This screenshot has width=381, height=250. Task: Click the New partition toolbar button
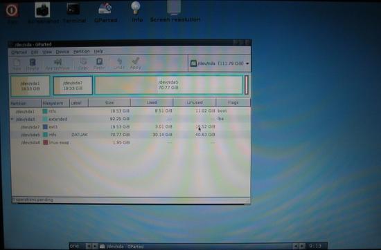pos(17,64)
